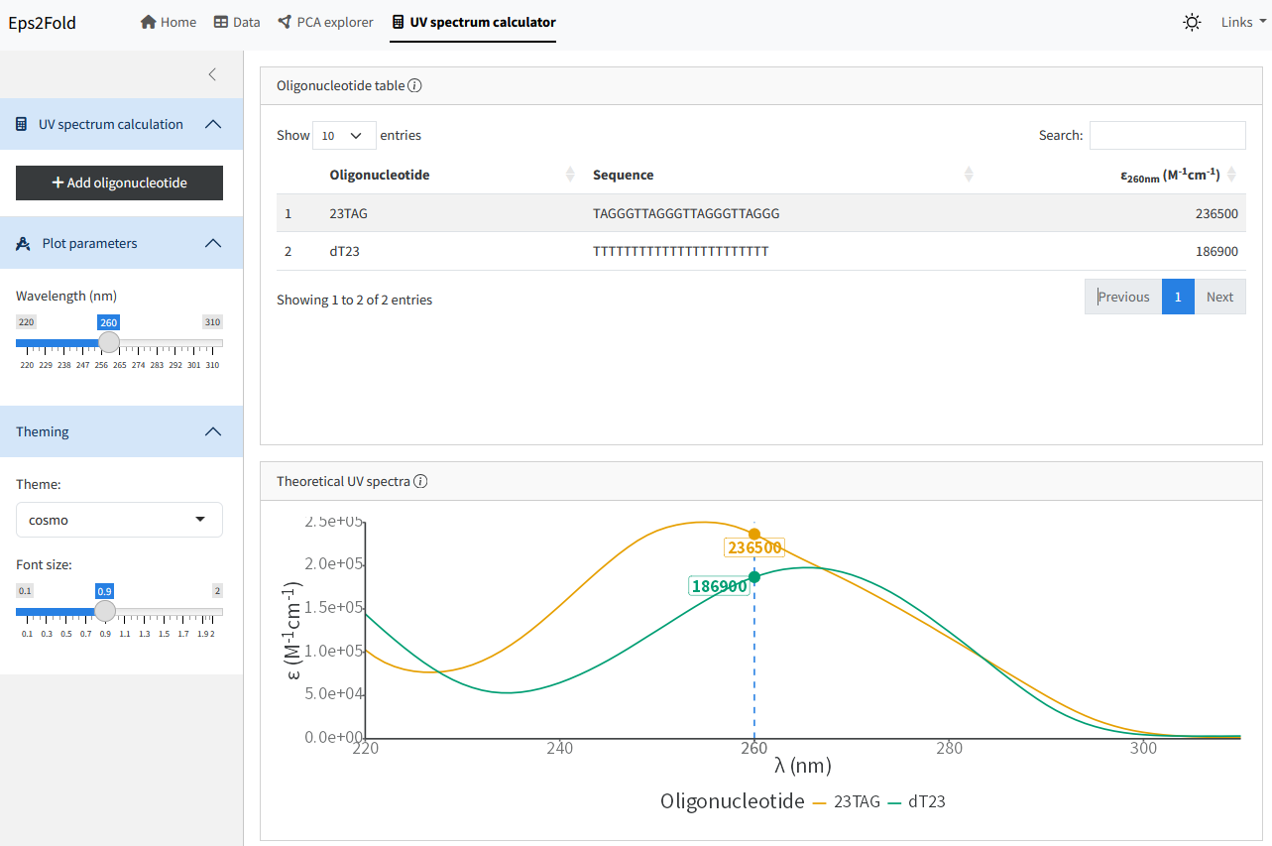Image resolution: width=1272 pixels, height=846 pixels.
Task: Open the Show entries count dropdown
Action: pos(344,135)
